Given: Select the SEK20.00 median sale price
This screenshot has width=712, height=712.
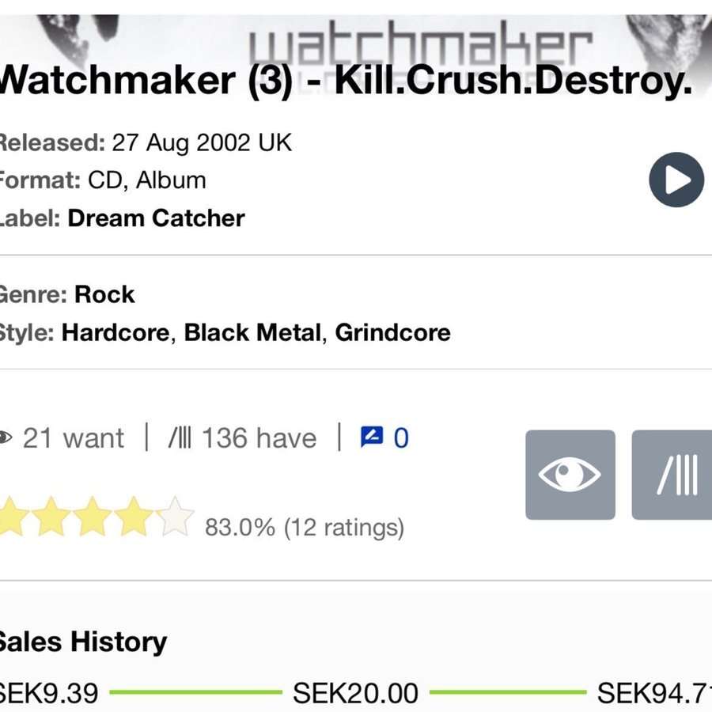Looking at the screenshot, I should 355,694.
